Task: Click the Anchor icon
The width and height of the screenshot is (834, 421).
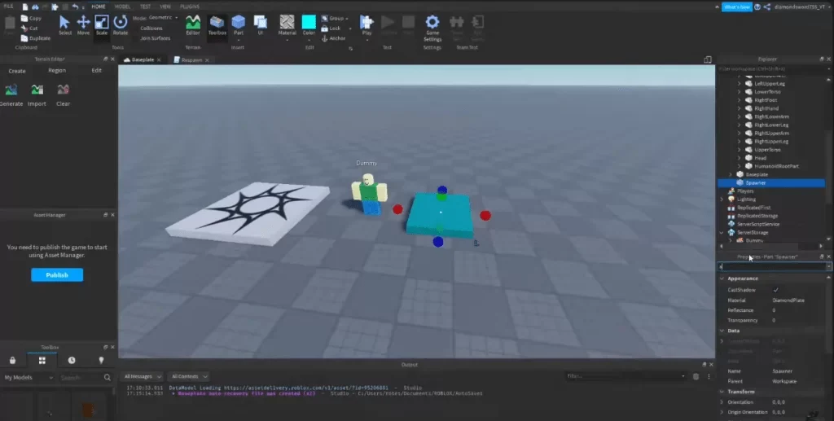Action: point(324,38)
